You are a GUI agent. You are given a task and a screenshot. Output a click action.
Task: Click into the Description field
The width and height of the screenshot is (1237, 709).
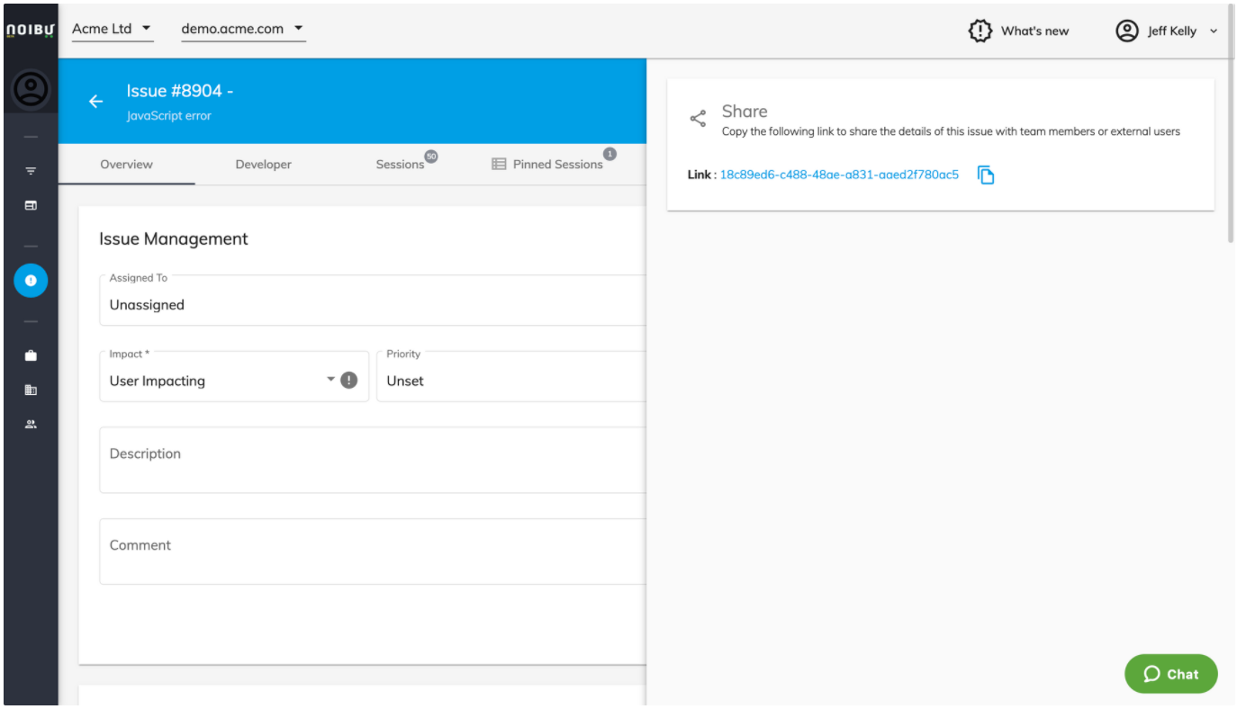tap(373, 460)
